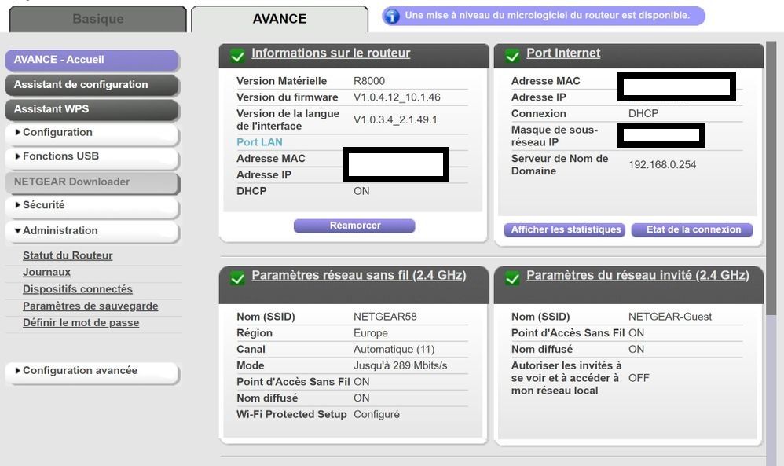Click green checkmark beside Paramètres du réseau invité
The height and width of the screenshot is (466, 784).
click(x=512, y=278)
